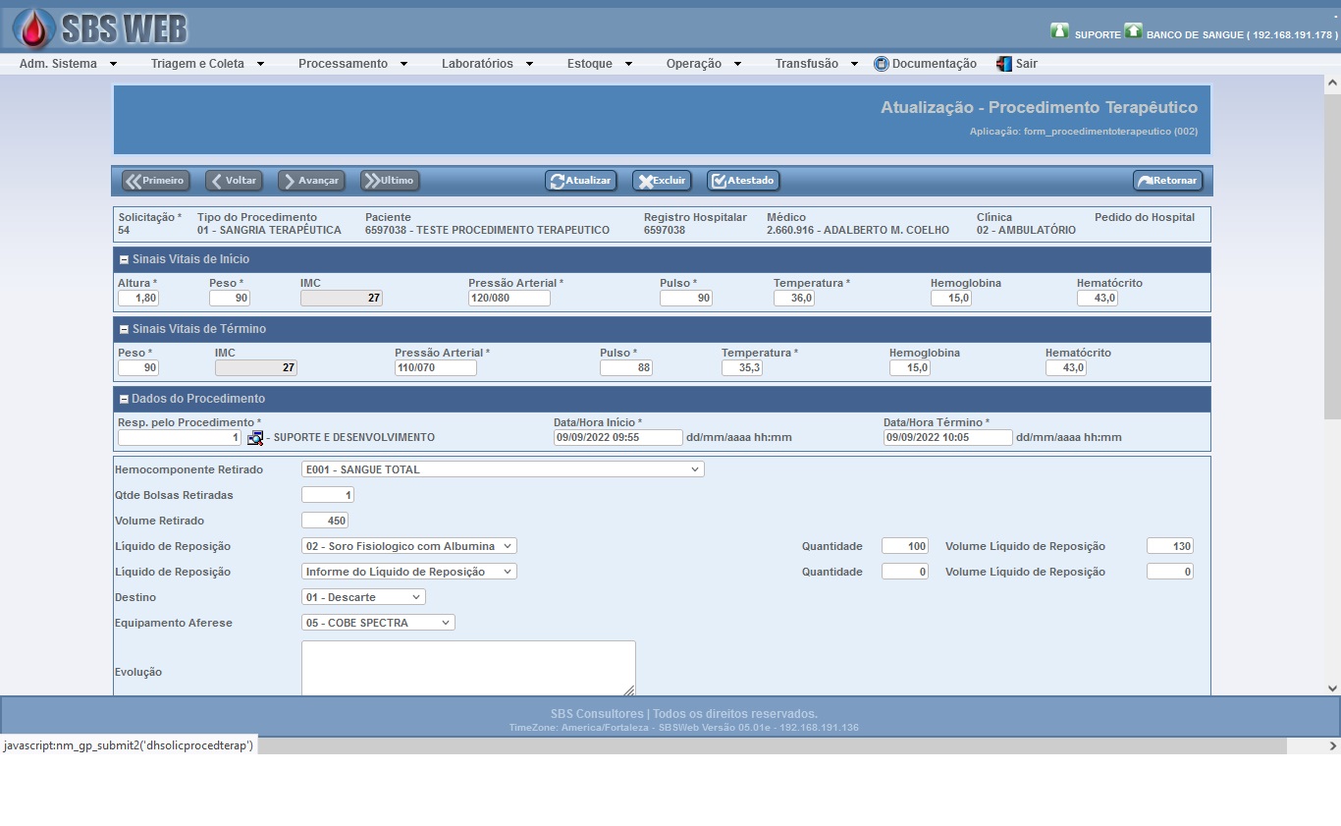Image resolution: width=1341 pixels, height=826 pixels.
Task: Collapse the Sinais Vitais de Término section
Action: point(124,329)
